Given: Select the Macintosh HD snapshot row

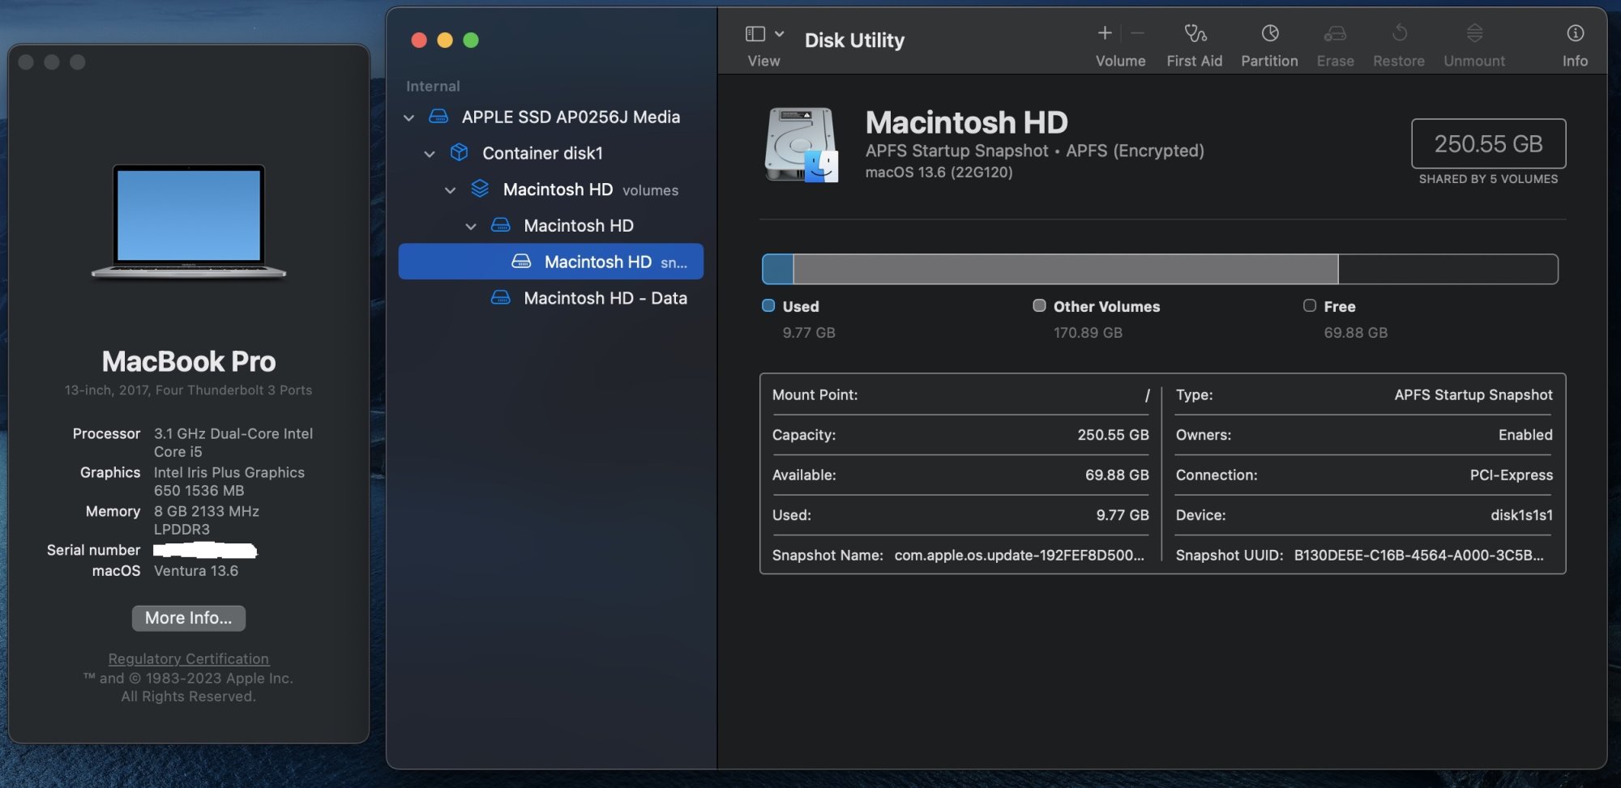Looking at the screenshot, I should point(551,262).
